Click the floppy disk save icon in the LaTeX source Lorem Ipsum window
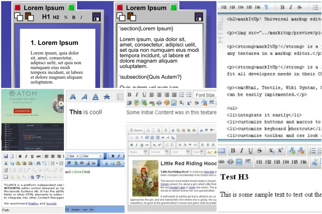This screenshot has height=214, width=322. [x=198, y=17]
